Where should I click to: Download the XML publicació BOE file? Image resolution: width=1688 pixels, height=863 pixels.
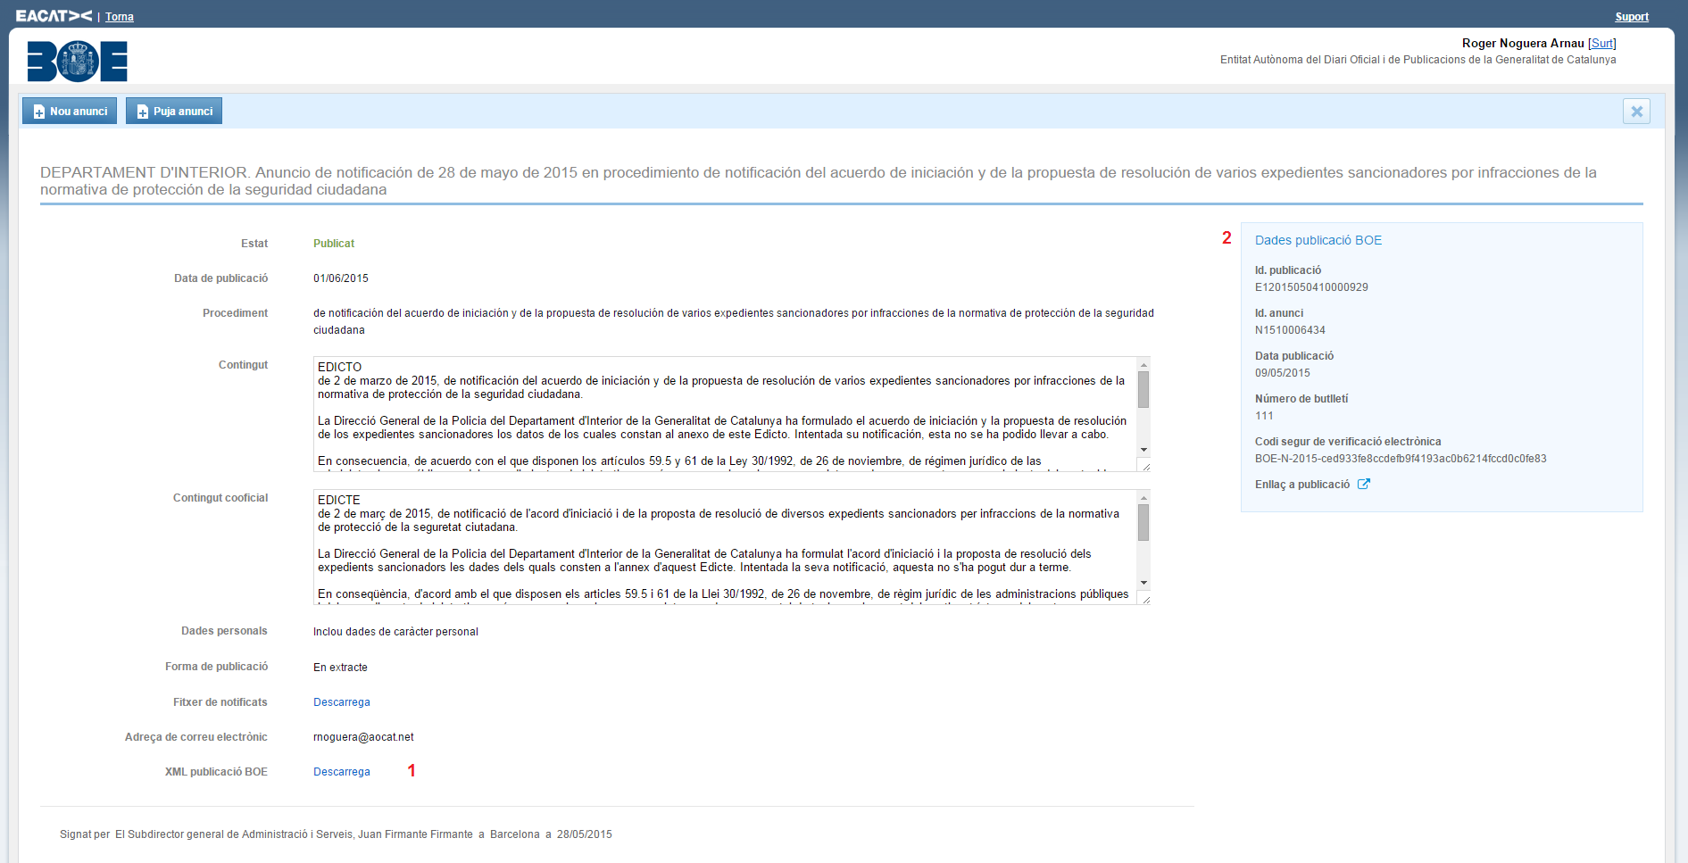point(341,772)
